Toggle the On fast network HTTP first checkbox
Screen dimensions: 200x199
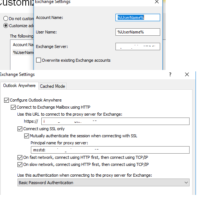(20, 157)
